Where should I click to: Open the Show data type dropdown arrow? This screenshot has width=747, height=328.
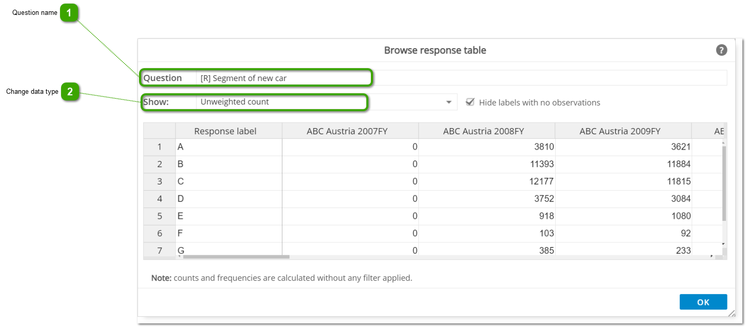[449, 102]
